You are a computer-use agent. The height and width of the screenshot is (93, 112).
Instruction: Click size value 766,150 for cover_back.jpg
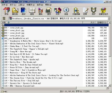coord(91,28)
